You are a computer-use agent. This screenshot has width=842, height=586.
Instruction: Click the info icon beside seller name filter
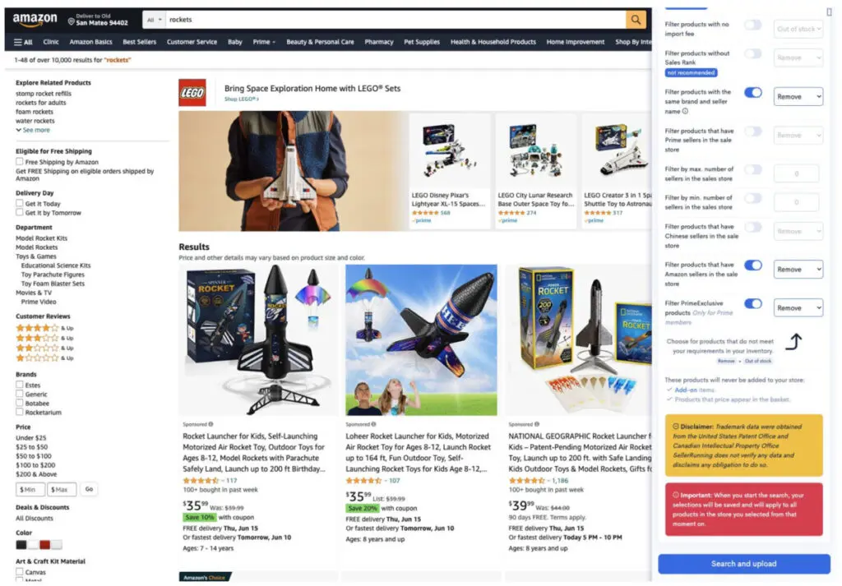coord(685,112)
